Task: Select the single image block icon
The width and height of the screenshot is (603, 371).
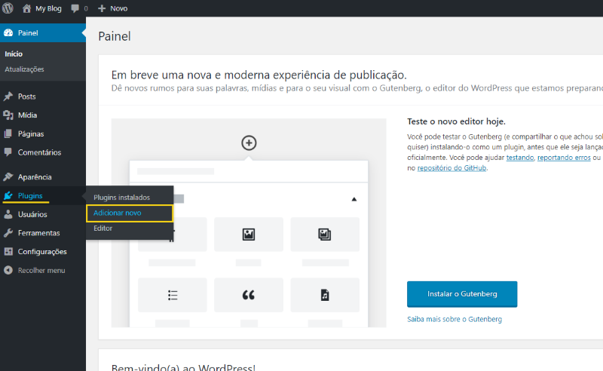Action: [x=249, y=234]
